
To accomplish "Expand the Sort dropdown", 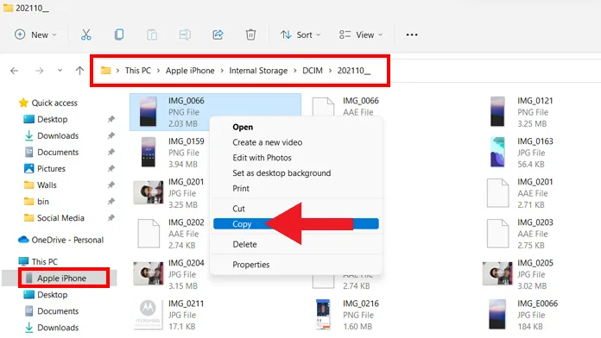I will [300, 34].
